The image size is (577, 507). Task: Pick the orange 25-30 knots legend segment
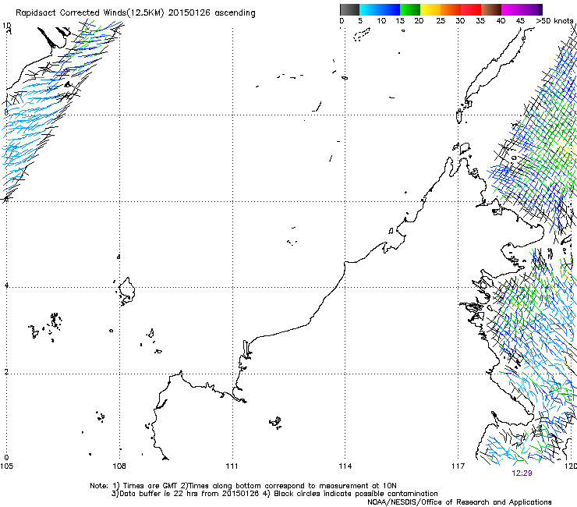click(451, 9)
